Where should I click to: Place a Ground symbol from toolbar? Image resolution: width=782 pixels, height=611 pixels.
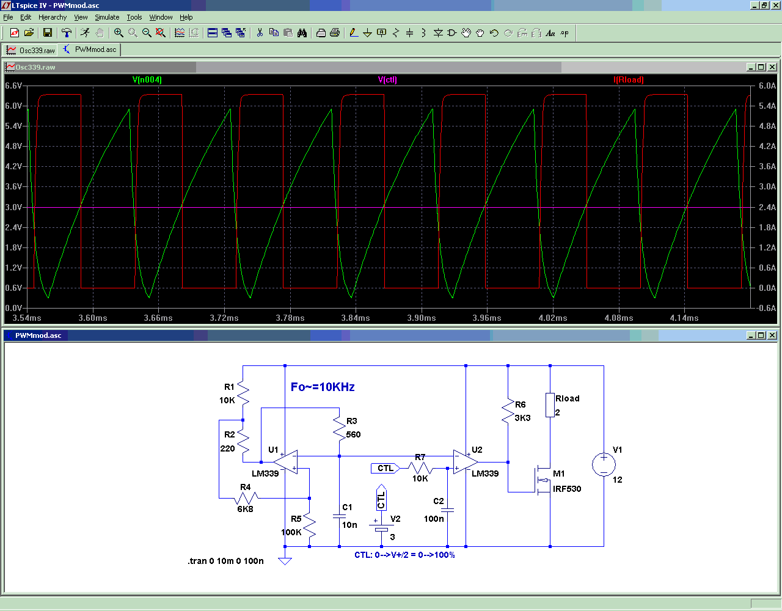[367, 33]
